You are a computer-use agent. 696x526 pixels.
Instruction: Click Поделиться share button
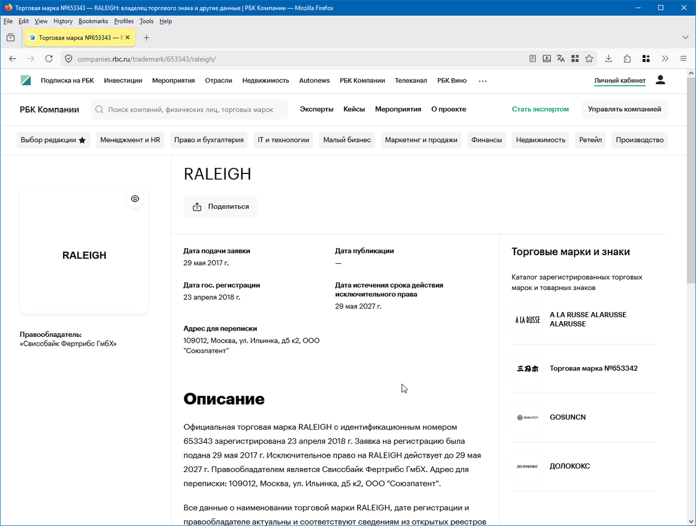click(220, 206)
